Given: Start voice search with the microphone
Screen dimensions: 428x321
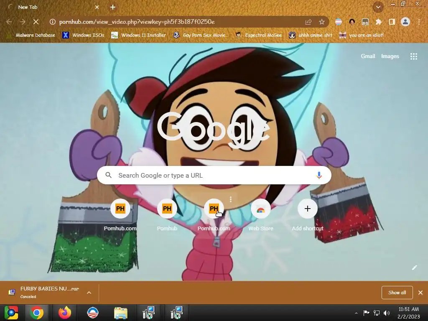Looking at the screenshot, I should click(319, 175).
